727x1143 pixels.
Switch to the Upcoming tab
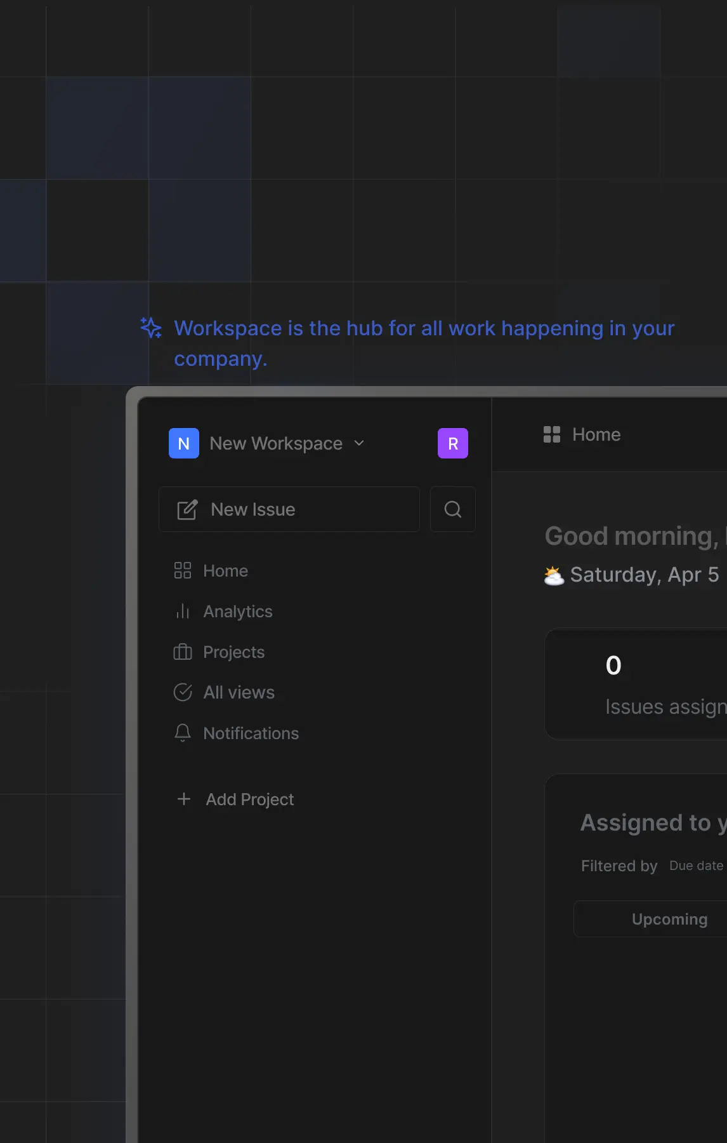click(669, 919)
